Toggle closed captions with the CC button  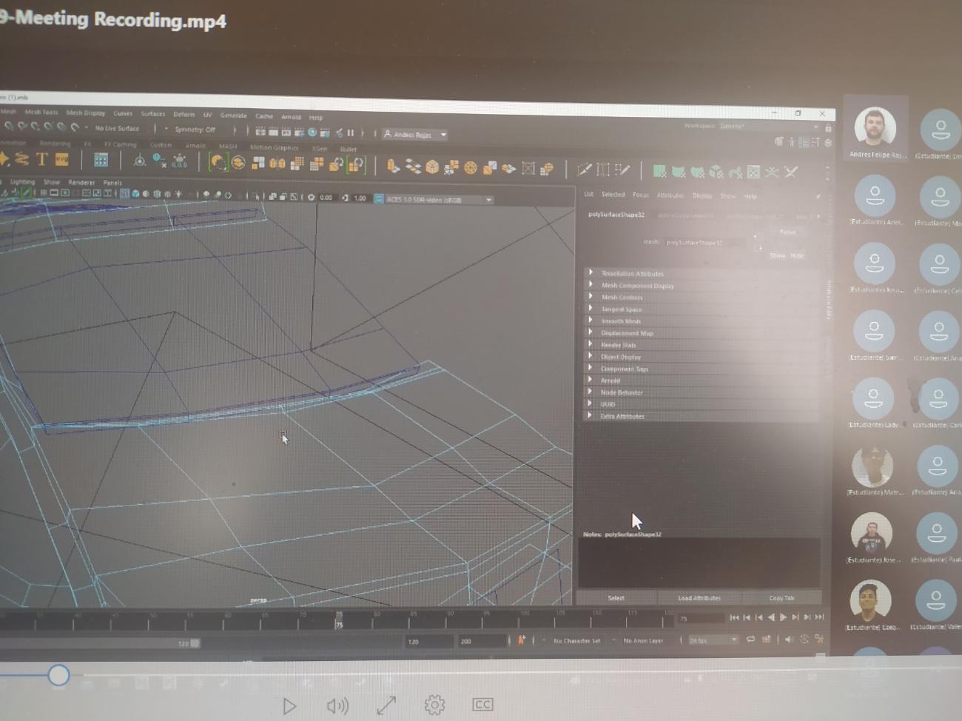482,704
